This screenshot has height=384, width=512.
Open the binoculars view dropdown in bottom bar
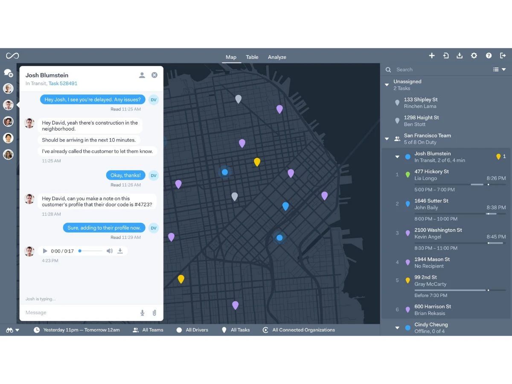pos(12,330)
